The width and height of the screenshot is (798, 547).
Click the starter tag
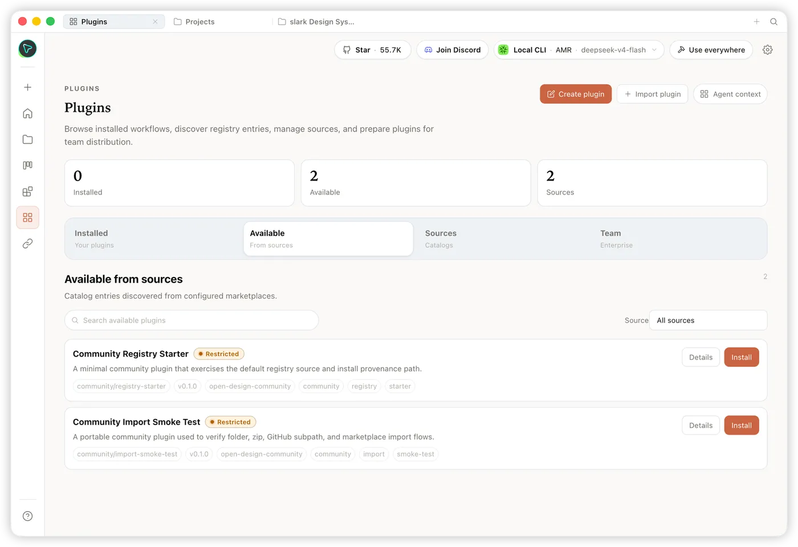click(400, 386)
